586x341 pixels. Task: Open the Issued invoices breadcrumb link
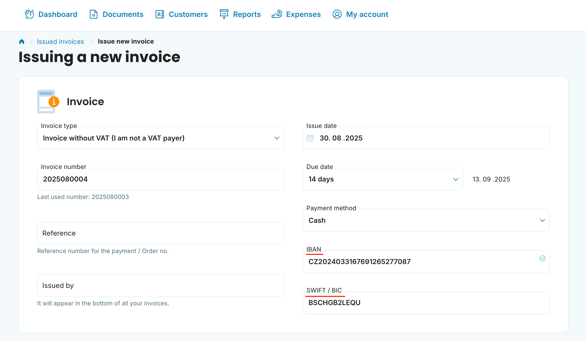[60, 42]
